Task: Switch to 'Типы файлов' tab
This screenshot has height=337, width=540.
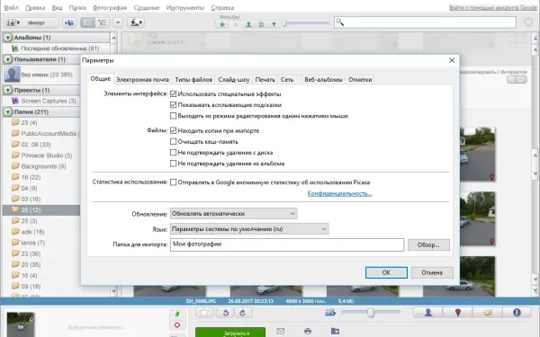Action: pyautogui.click(x=193, y=79)
